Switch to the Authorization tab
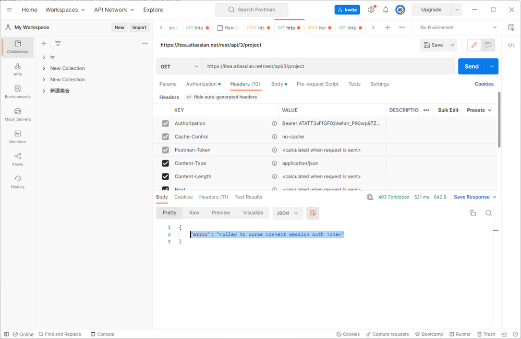 tap(203, 84)
